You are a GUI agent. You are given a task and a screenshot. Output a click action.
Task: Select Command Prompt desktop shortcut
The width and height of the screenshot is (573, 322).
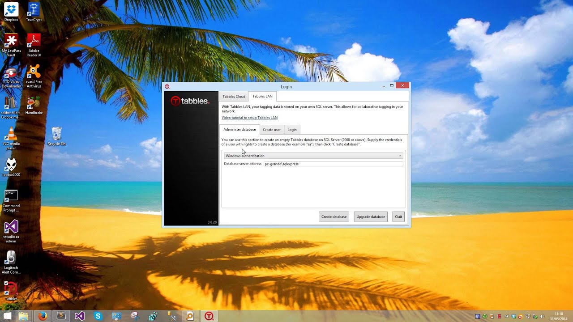click(11, 200)
